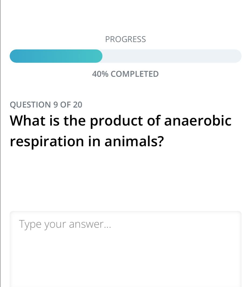Click the 40% COMPLETED label

click(125, 74)
